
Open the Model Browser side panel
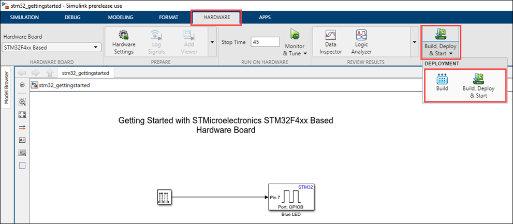(x=7, y=87)
